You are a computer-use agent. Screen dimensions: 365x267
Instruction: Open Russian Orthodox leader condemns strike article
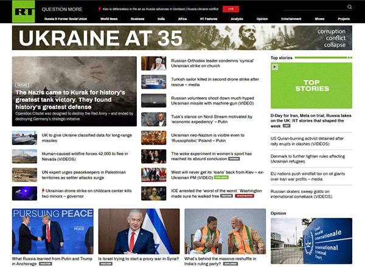pyautogui.click(x=212, y=63)
